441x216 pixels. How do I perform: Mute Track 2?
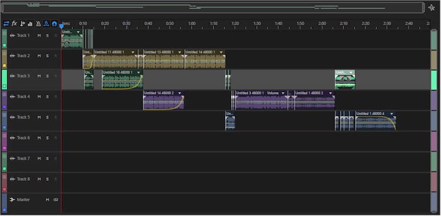[x=39, y=56]
